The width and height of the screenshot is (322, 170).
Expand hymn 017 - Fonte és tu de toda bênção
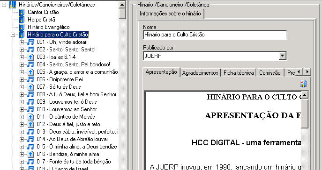coord(22,162)
